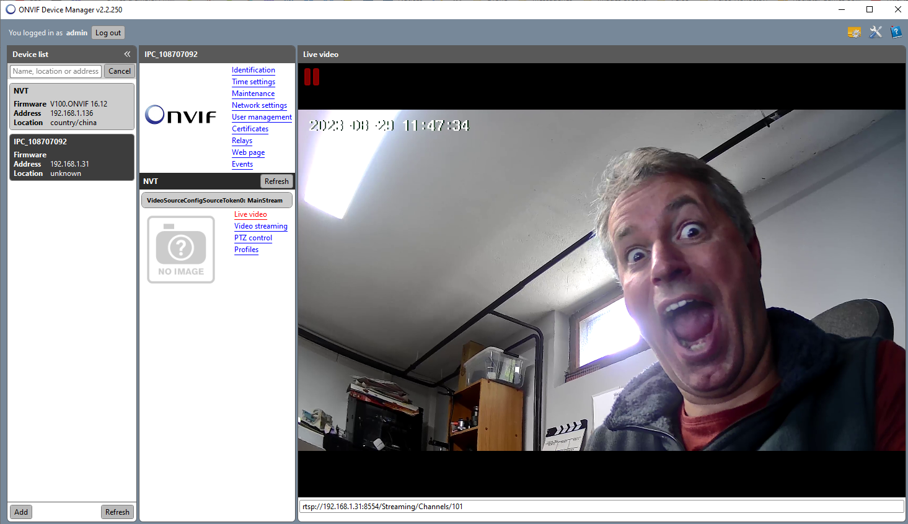Click the ONVIF logo image

180,115
